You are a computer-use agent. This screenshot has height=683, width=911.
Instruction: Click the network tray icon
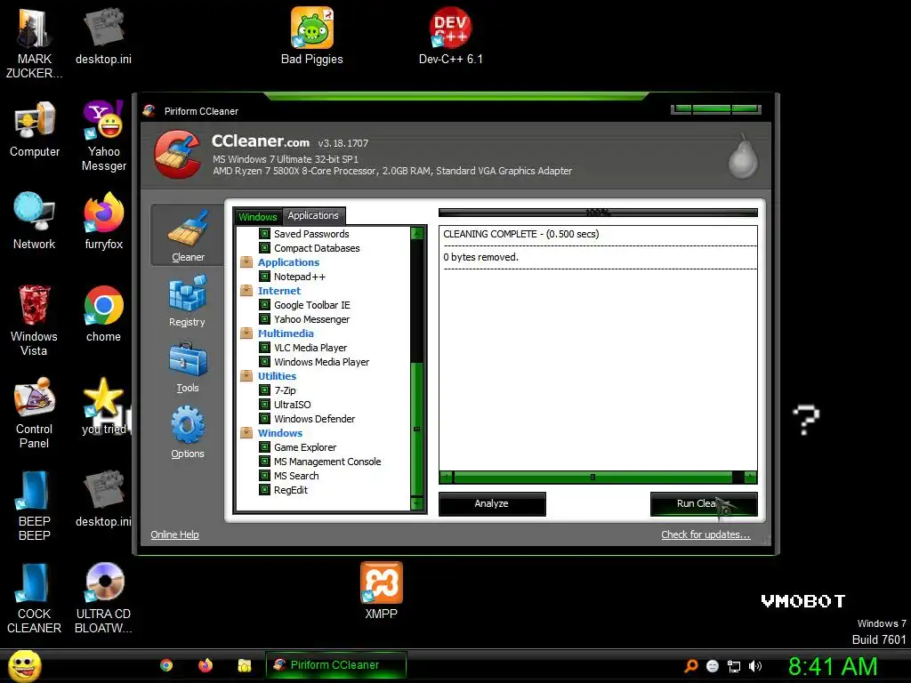(734, 666)
